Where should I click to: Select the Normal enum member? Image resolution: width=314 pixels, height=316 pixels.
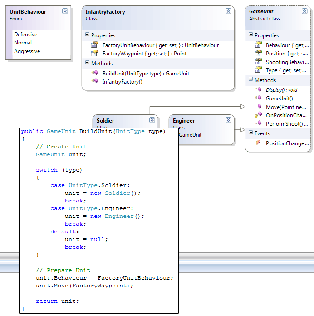pos(23,43)
